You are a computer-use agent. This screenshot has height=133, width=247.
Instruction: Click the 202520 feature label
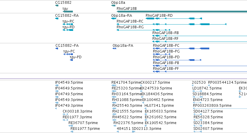pos(199,83)
